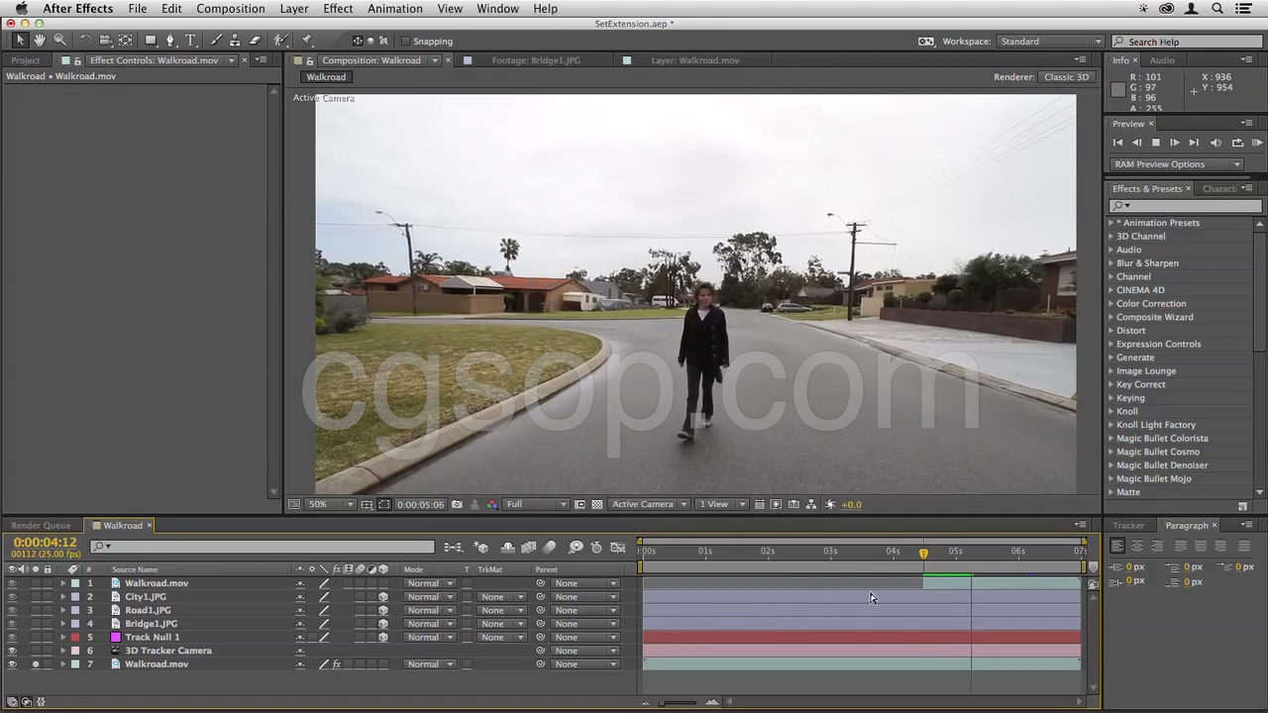
Task: Click the Track Null 1 magenta color swatch
Action: tap(115, 638)
